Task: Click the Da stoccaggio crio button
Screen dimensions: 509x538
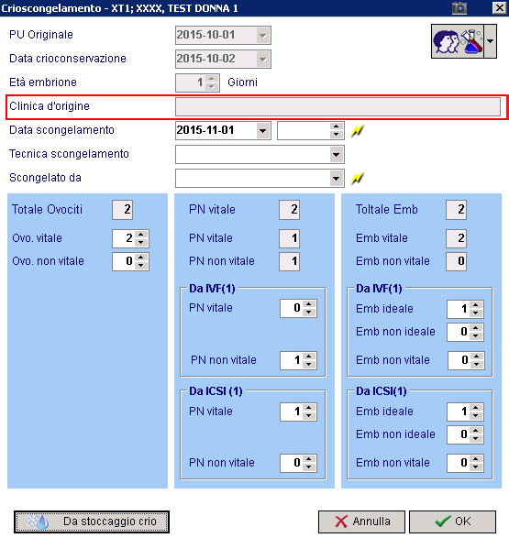Action: tap(92, 522)
